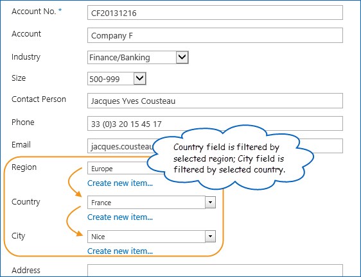Click the Account No. input field
361x277 pixels.
tap(215, 13)
